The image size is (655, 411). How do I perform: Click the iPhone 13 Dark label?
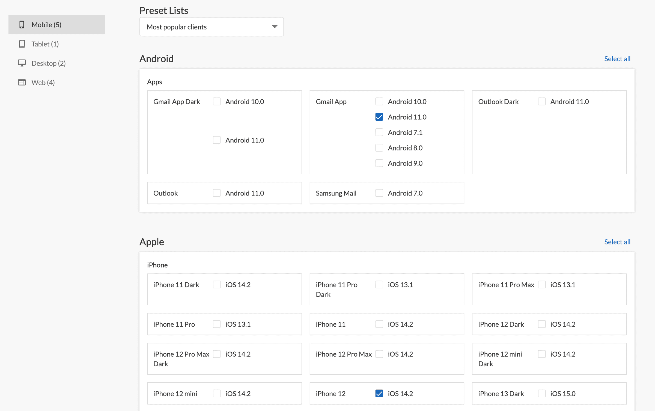pyautogui.click(x=501, y=394)
